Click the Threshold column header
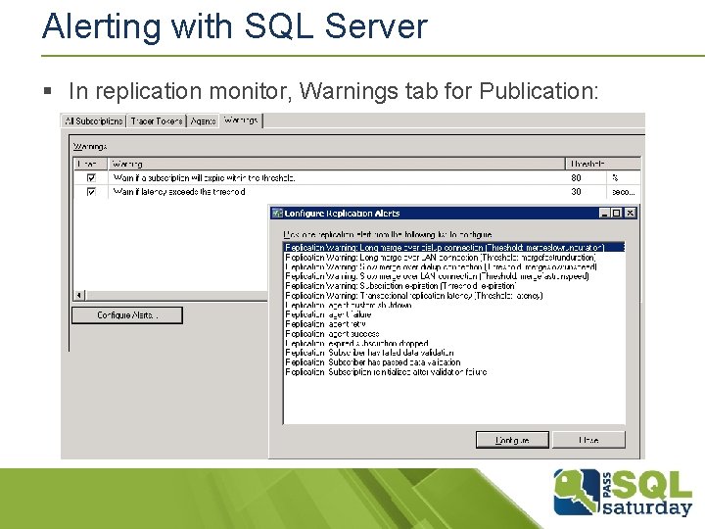705x529 pixels. (x=603, y=164)
